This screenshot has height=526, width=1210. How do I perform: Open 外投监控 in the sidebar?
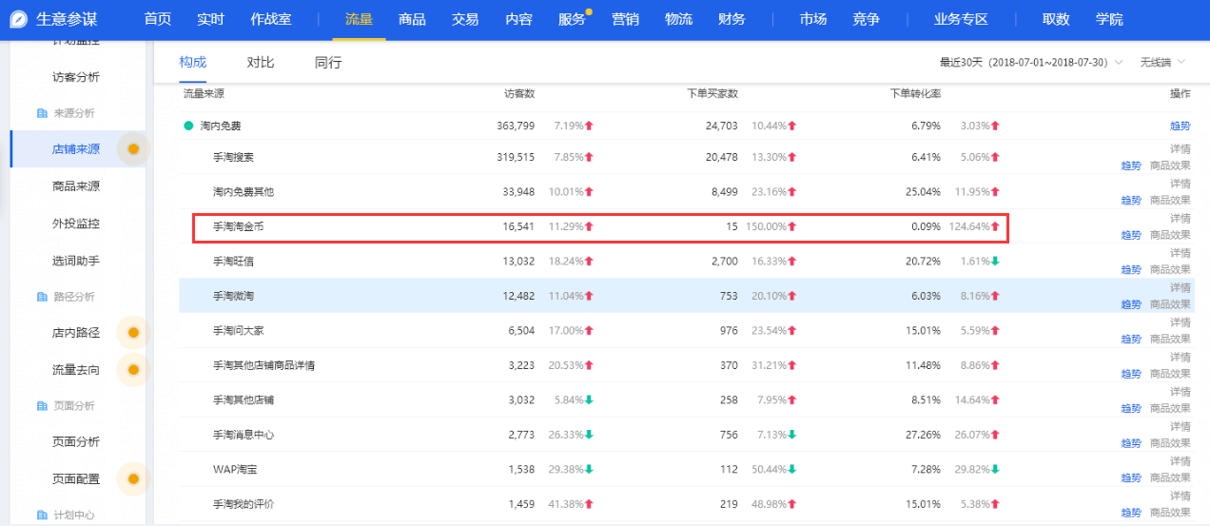point(76,224)
